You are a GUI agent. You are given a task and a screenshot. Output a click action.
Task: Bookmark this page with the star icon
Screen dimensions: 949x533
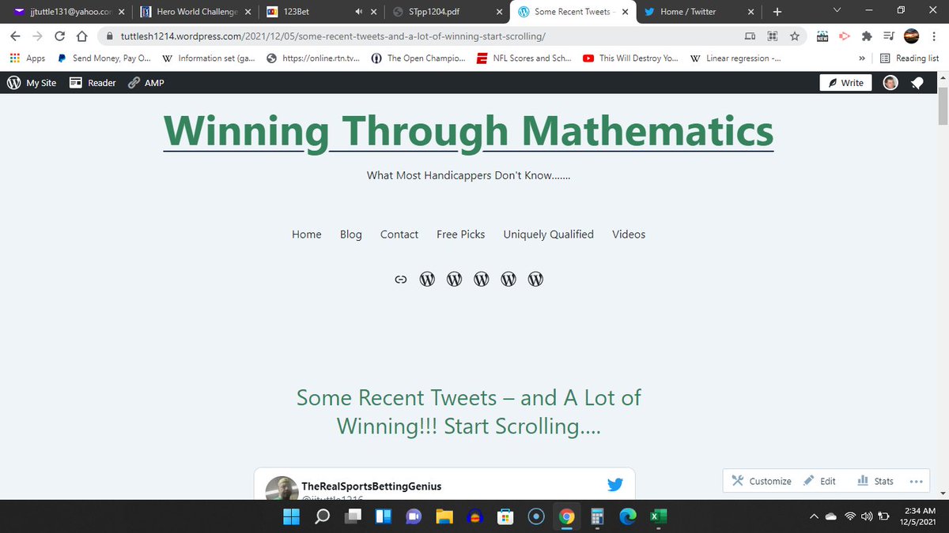point(796,36)
